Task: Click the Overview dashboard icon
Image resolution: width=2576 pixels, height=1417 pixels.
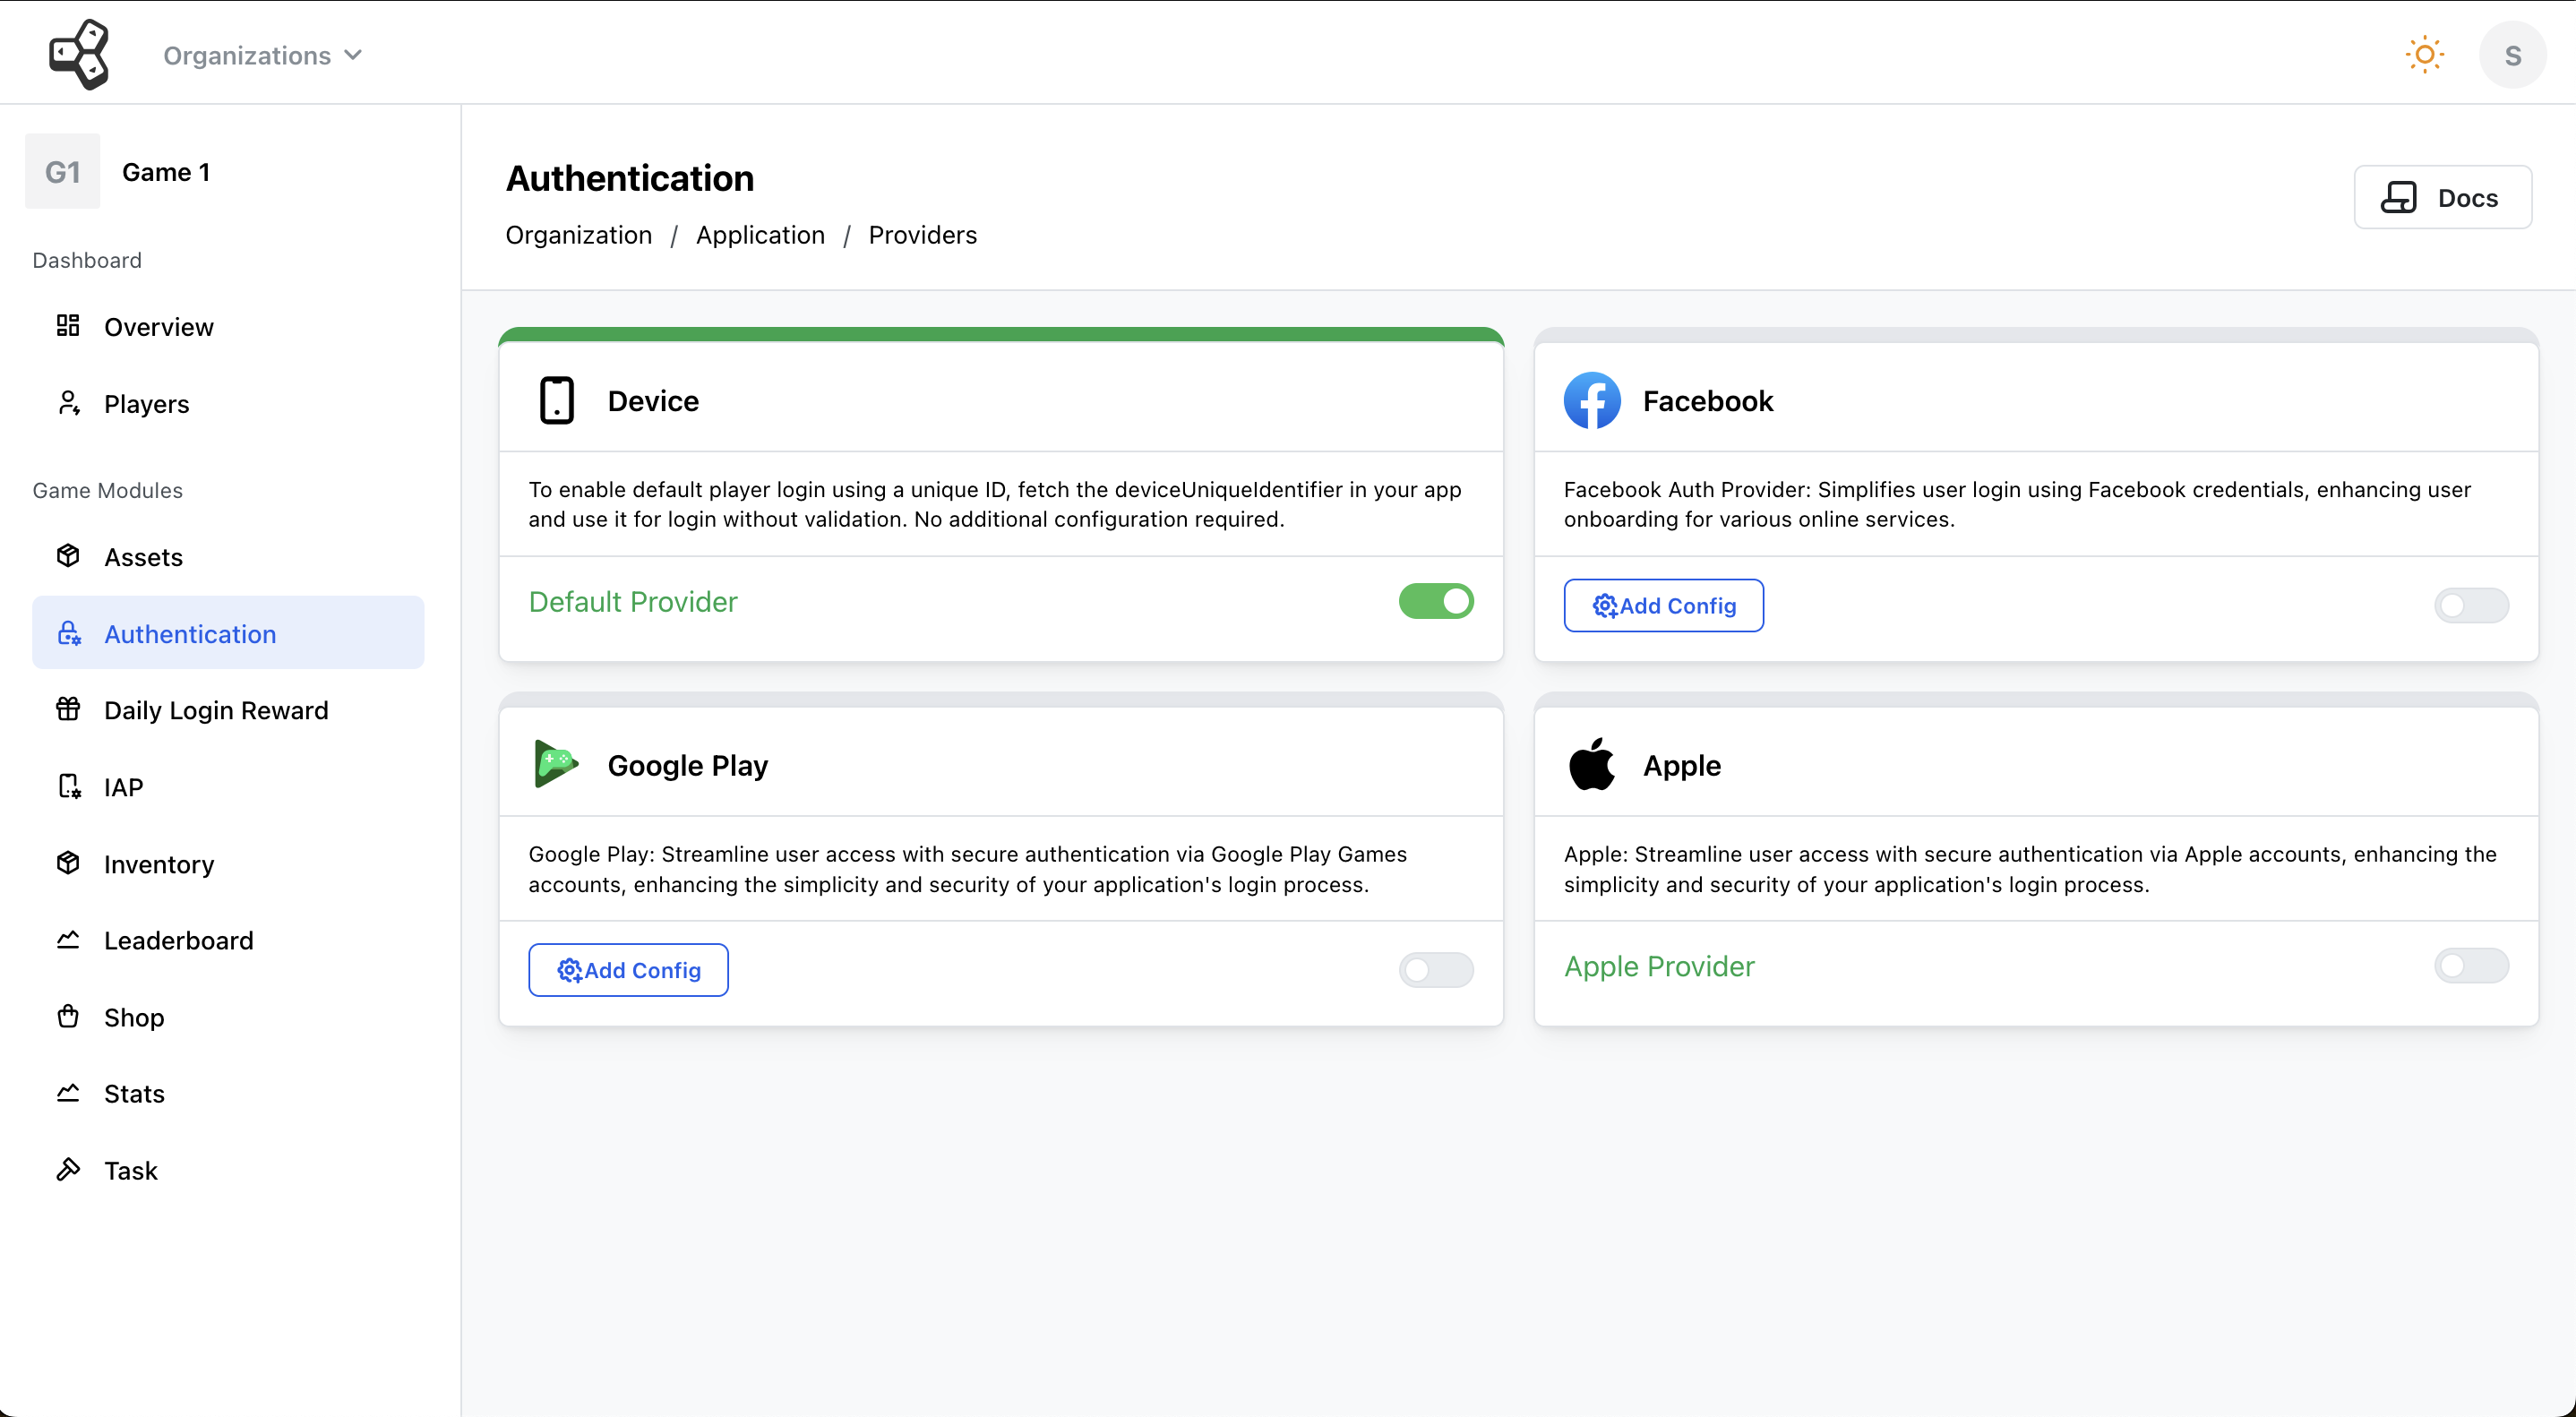Action: [x=68, y=324]
